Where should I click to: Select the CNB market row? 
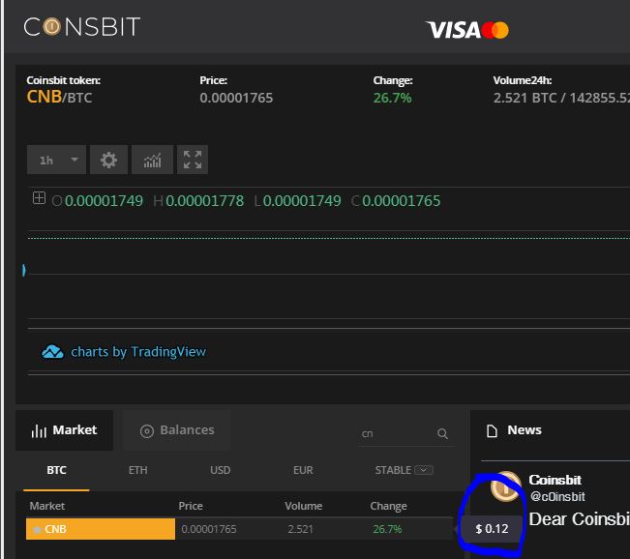(239, 529)
